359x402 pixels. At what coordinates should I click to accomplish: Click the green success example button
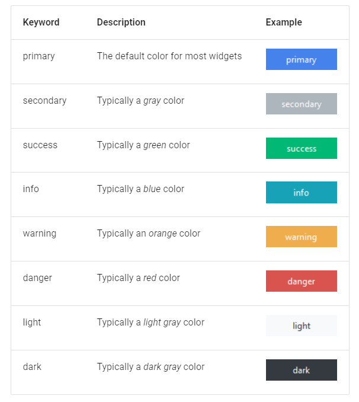[x=302, y=148]
